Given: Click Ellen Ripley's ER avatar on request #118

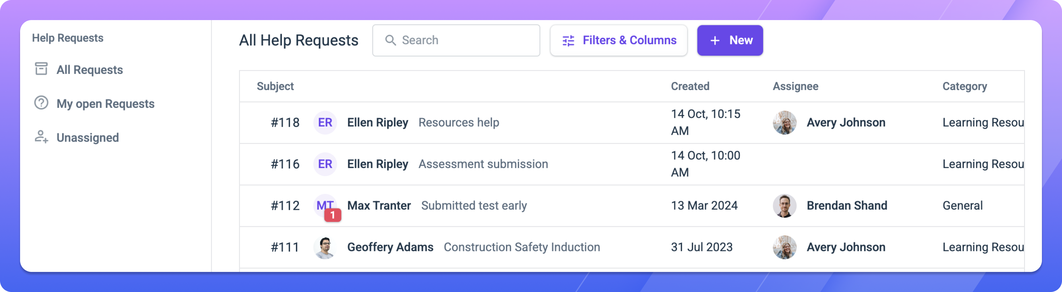Looking at the screenshot, I should tap(325, 122).
